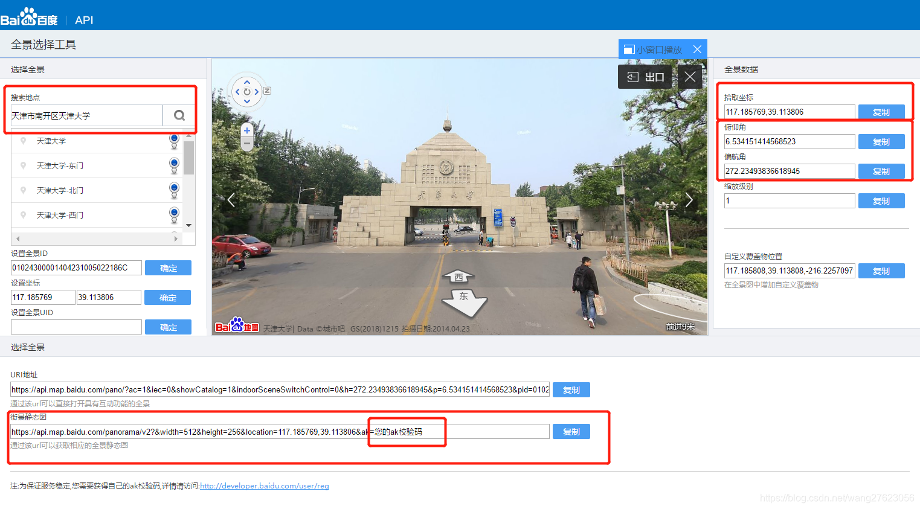Focus the 搜索地点 search field
920x509 pixels.
86,115
